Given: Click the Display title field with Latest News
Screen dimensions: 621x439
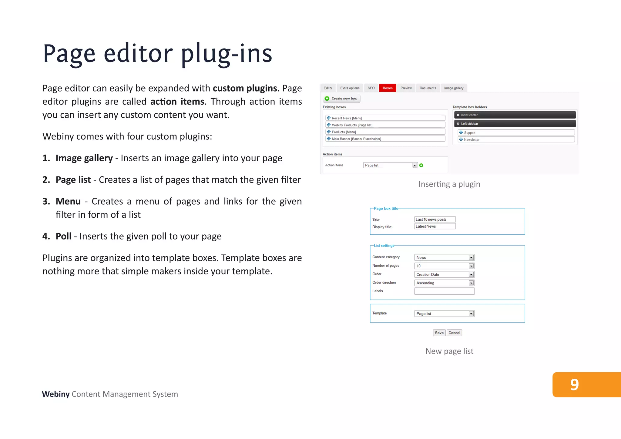Looking at the screenshot, I should coord(435,226).
